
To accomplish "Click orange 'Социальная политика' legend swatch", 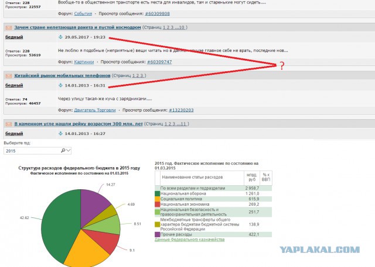I will tap(158, 199).
